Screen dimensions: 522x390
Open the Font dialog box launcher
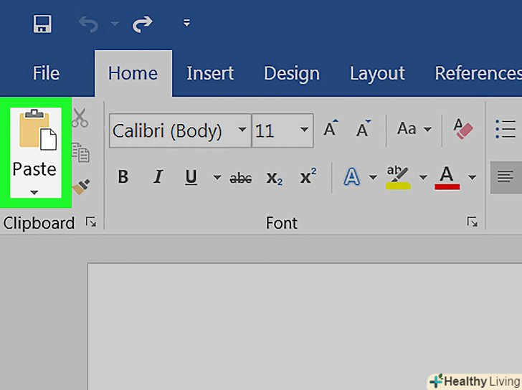point(472,222)
